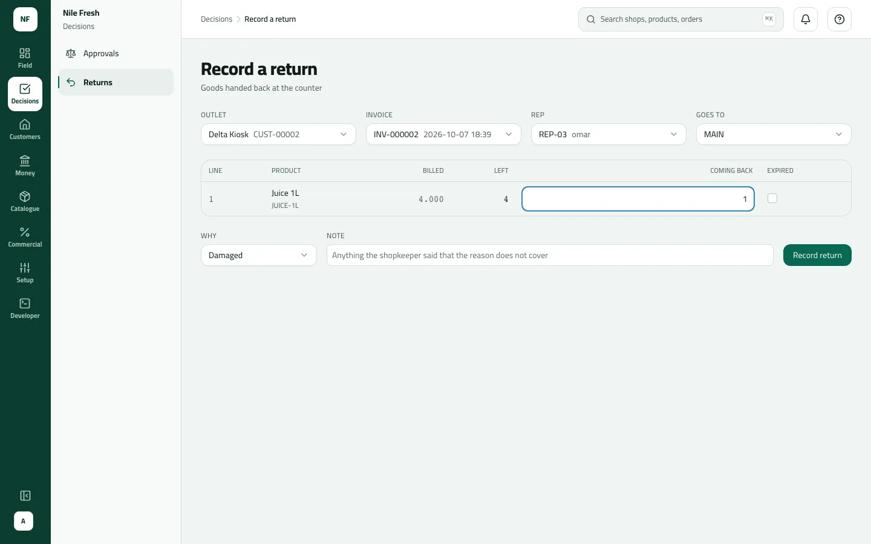Open the help icon

[x=840, y=19]
